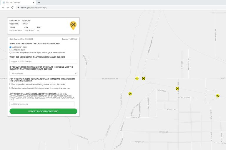This screenshot has height=150, width=226.
Task: Click the large crossing pin icon in info card
Action: tap(73, 26)
